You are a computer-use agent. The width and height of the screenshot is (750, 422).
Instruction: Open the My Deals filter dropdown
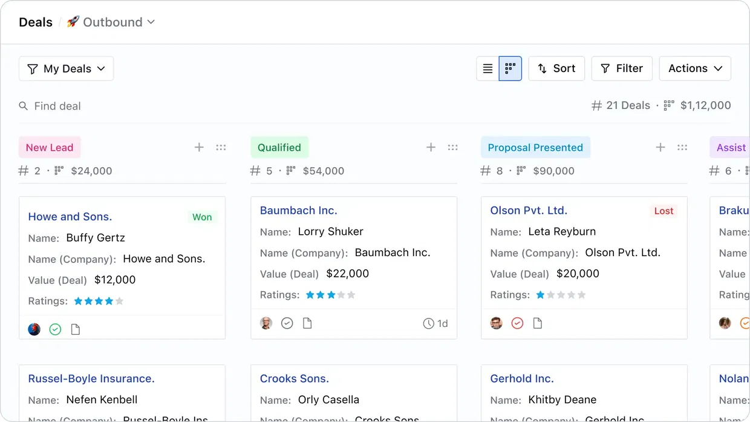coord(65,68)
